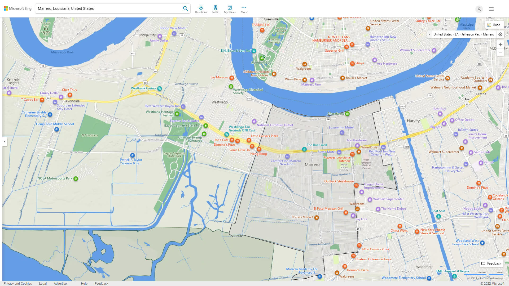Click the user account icon
The width and height of the screenshot is (509, 286).
(479, 9)
